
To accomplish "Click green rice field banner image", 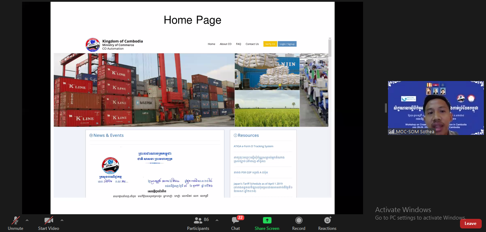I will click(267, 108).
